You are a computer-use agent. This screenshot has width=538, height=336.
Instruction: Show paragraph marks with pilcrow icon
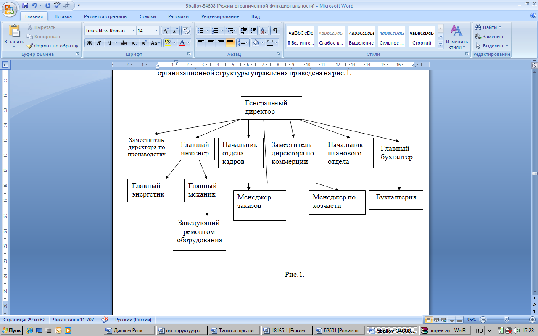click(x=275, y=31)
